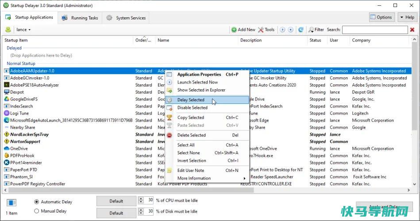Open the Tools menu
Image resolution: width=420 pixels, height=221 pixels.
266,30
